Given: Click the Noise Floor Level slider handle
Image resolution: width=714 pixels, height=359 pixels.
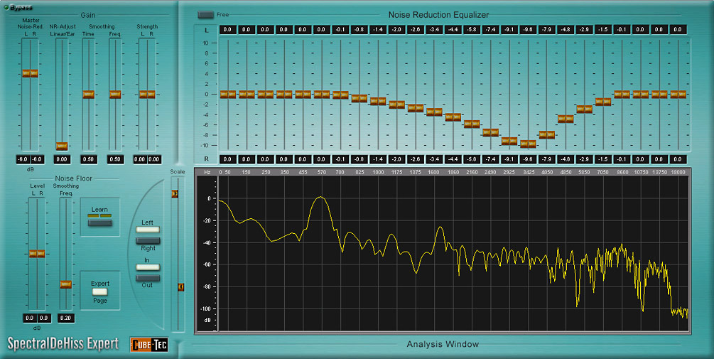Looking at the screenshot, I should (37, 254).
